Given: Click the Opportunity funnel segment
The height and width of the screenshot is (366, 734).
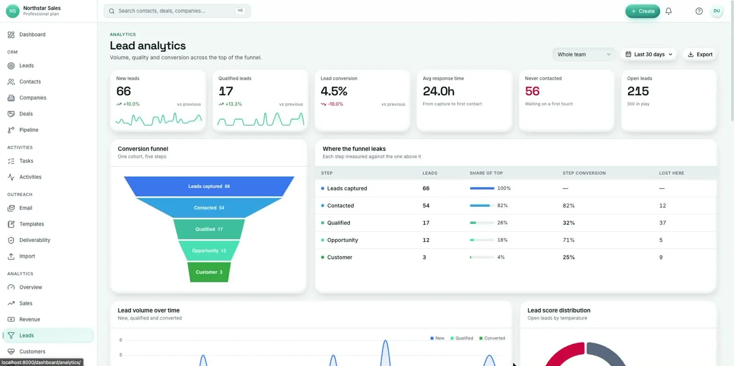Looking at the screenshot, I should click(209, 251).
